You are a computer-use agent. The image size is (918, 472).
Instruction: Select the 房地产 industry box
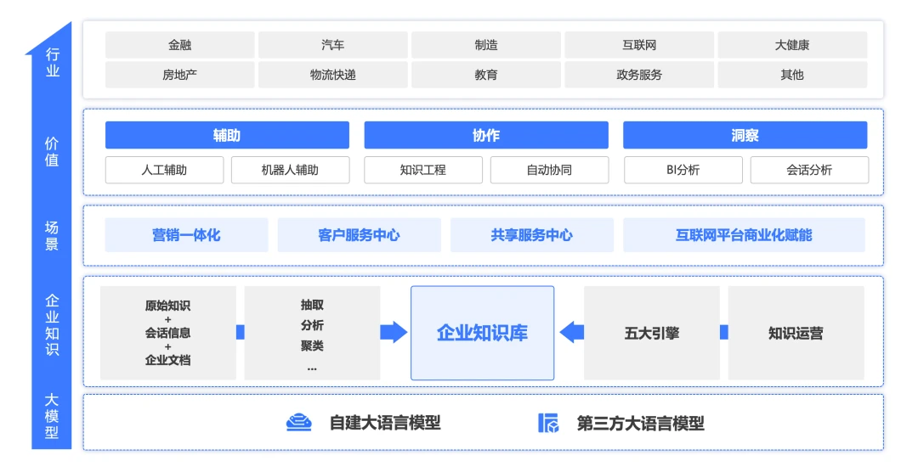pyautogui.click(x=179, y=75)
